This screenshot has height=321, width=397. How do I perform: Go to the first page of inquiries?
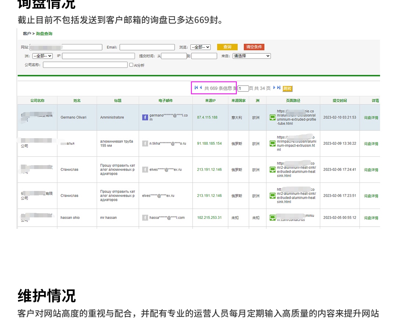click(x=196, y=87)
